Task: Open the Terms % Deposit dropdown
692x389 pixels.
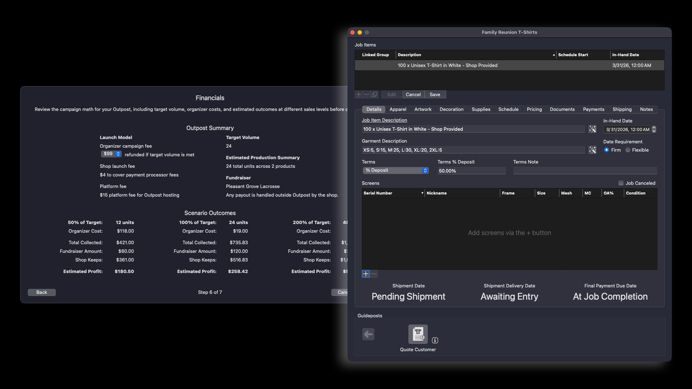Action: pos(396,170)
